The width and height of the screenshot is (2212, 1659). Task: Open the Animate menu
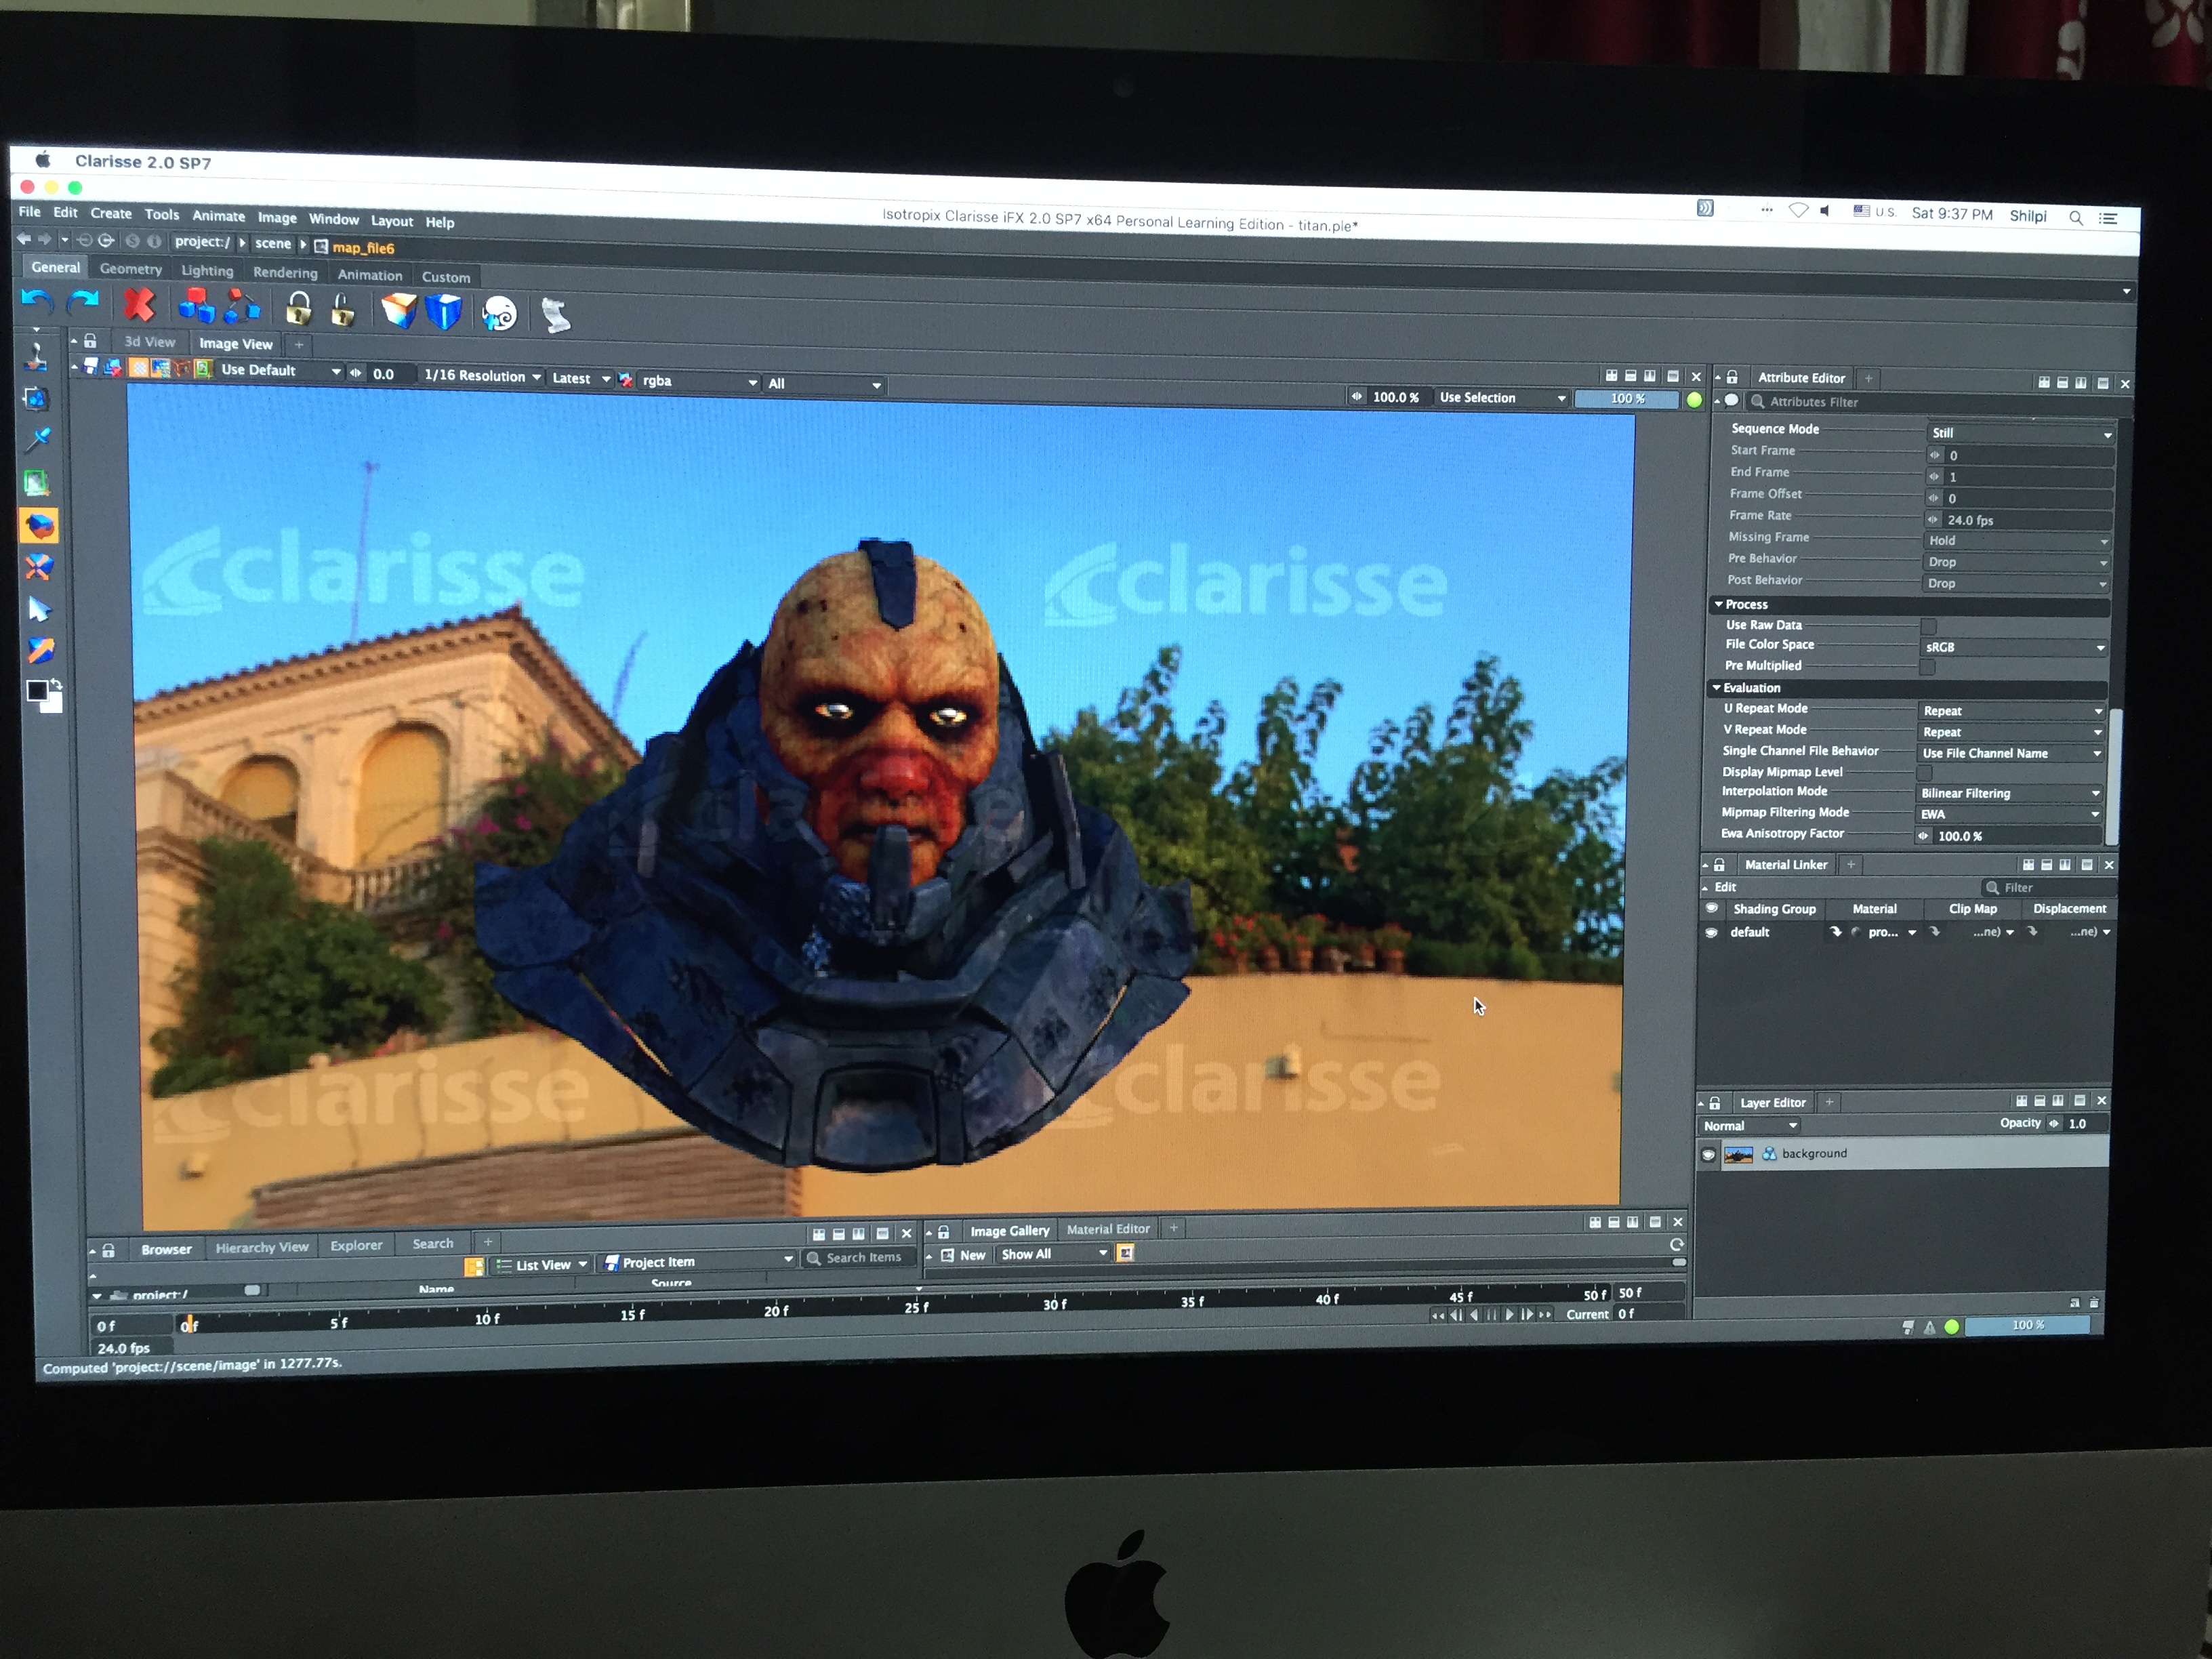(218, 215)
